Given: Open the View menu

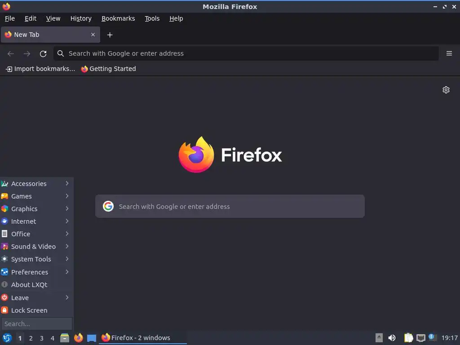Looking at the screenshot, I should [53, 18].
